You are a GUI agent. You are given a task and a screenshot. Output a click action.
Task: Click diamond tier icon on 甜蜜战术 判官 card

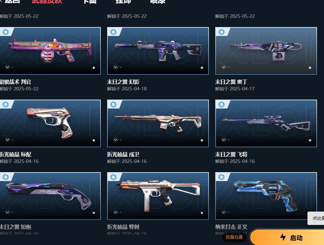[x=93, y=67]
